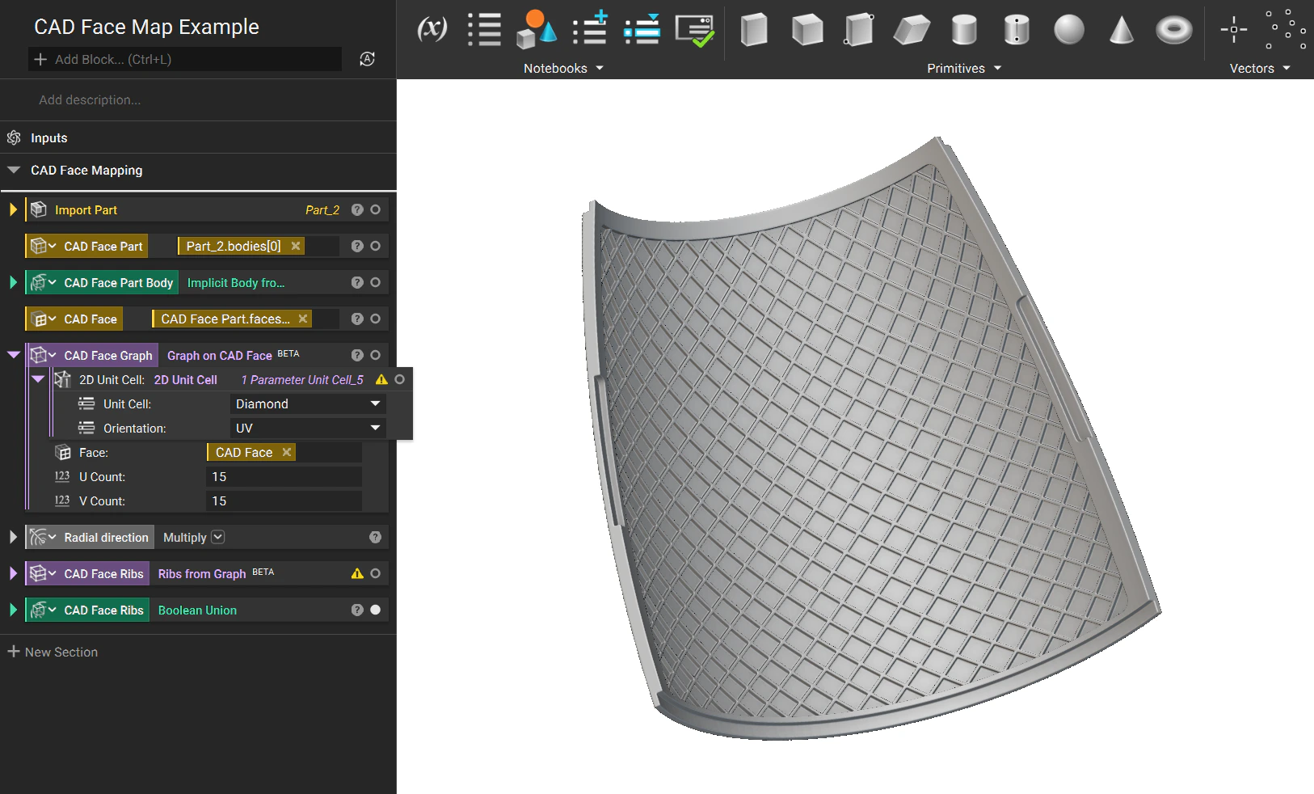Screen dimensions: 1314x794
Task: Open the Orientation dropdown showing UV
Action: [307, 428]
